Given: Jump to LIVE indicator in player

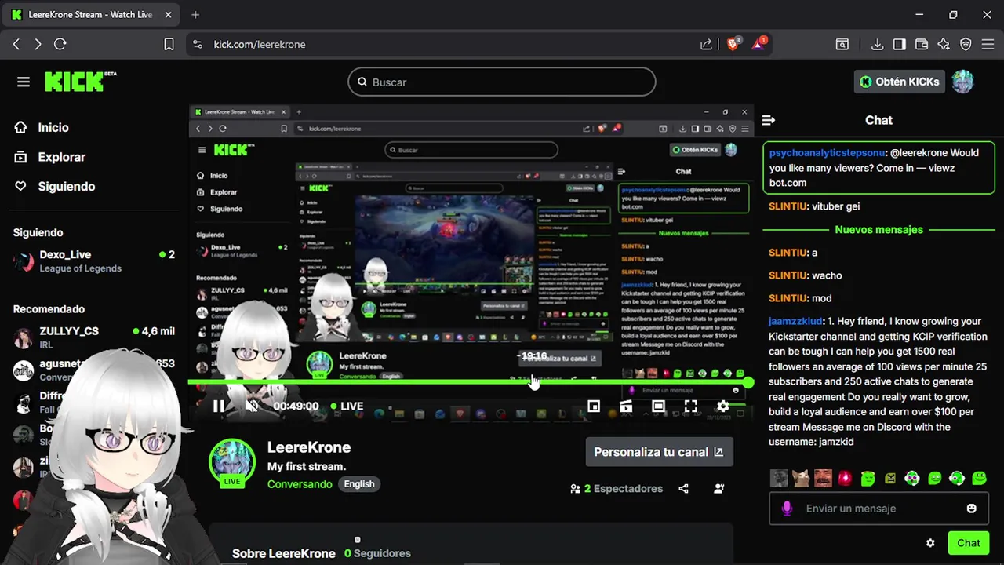Looking at the screenshot, I should 347,406.
